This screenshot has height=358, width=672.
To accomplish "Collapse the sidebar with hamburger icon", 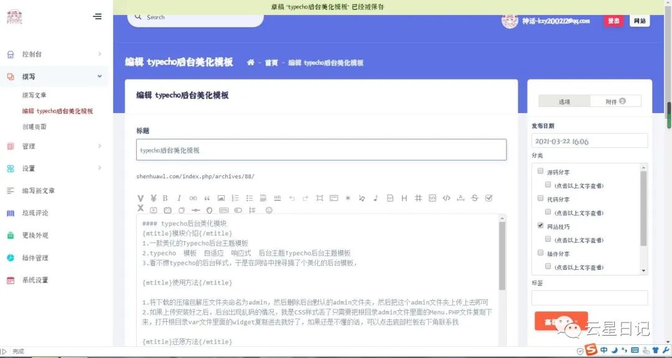I will click(x=97, y=17).
